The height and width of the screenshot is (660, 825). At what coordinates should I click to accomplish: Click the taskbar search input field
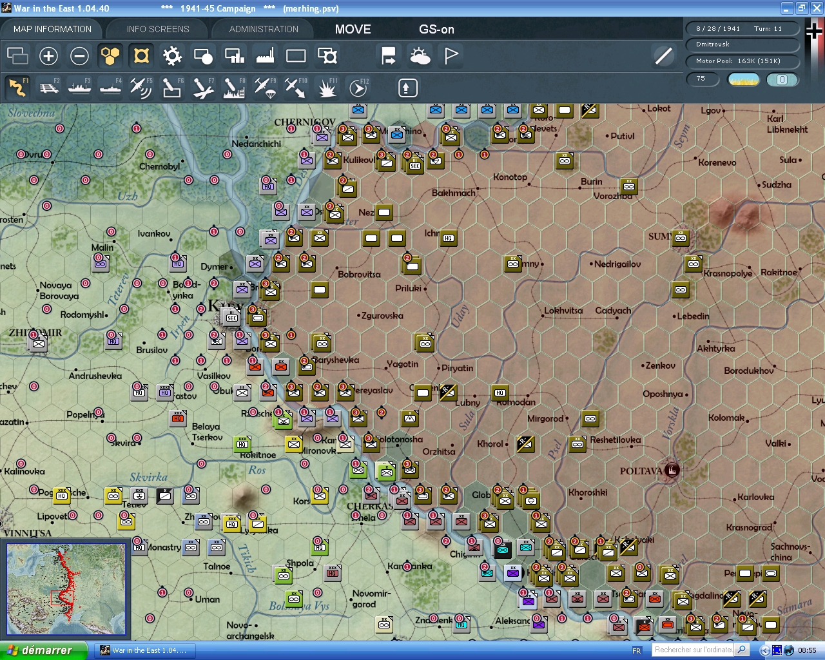pyautogui.click(x=694, y=650)
